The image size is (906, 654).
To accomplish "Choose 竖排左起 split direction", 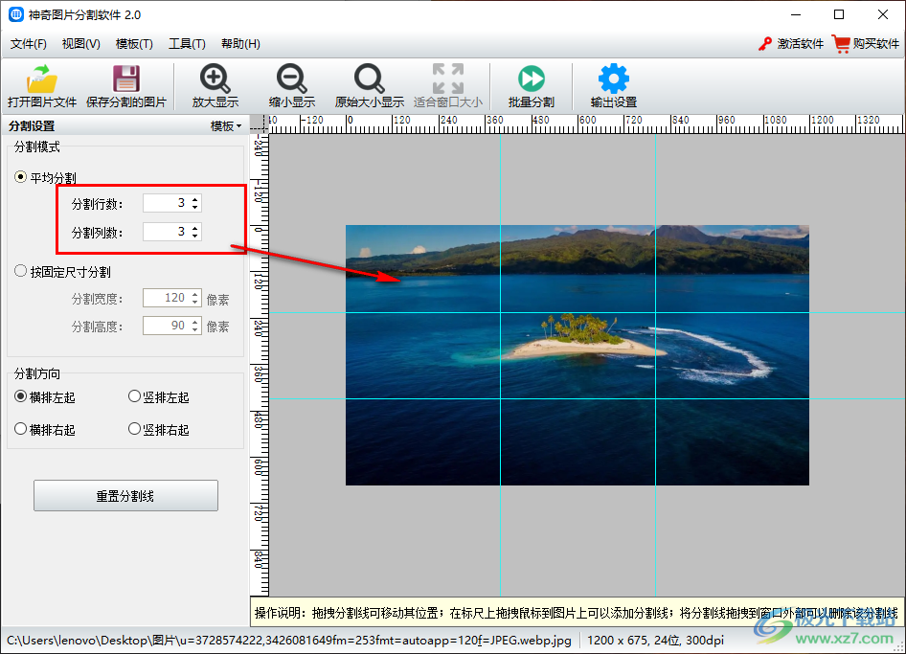I will pos(134,396).
